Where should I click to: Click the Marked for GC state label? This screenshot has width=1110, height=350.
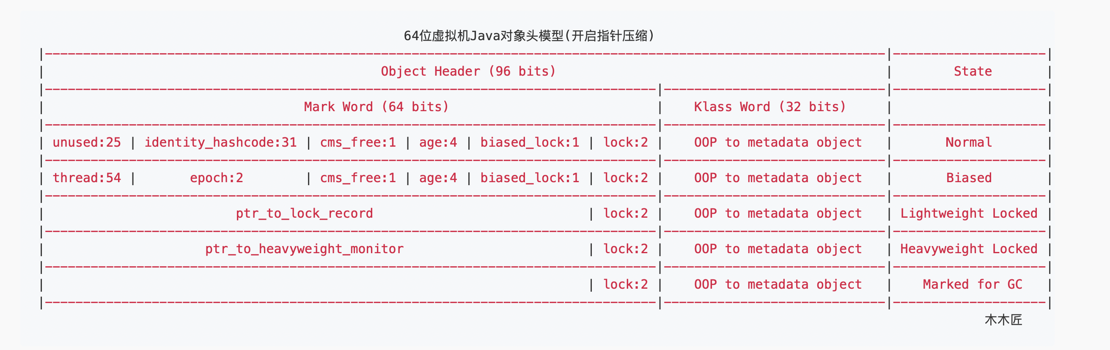[972, 284]
